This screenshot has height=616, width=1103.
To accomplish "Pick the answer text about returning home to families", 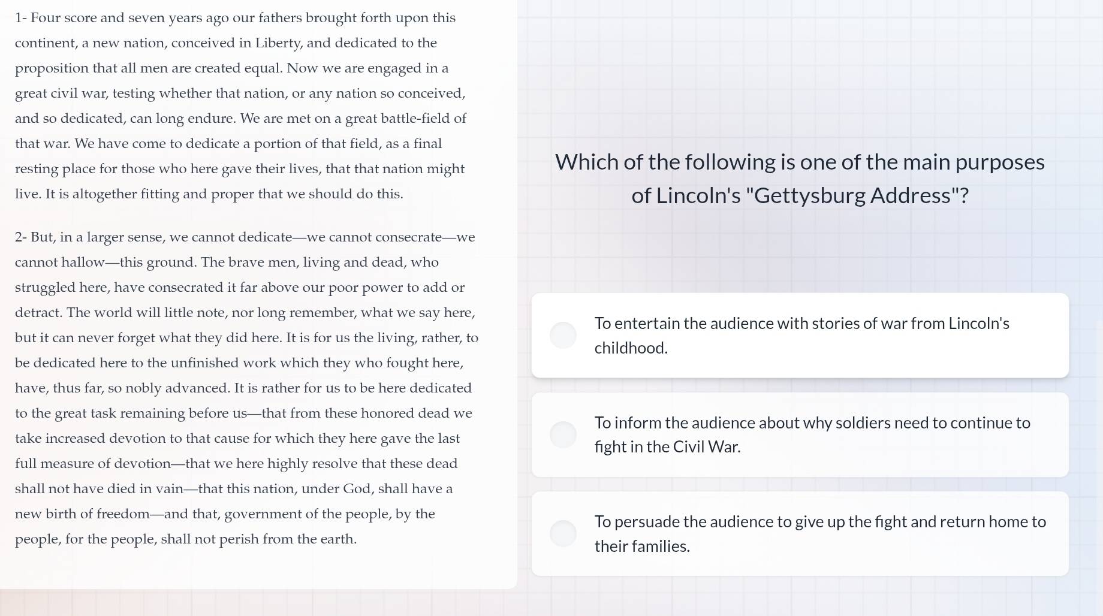I will click(x=819, y=534).
